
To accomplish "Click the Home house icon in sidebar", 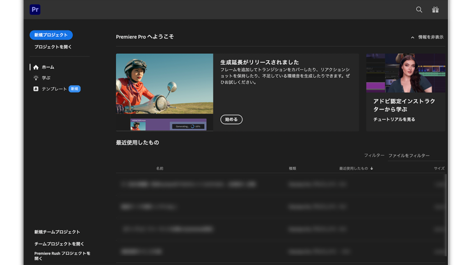I will [36, 67].
